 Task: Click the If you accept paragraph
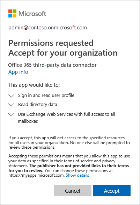(69, 142)
